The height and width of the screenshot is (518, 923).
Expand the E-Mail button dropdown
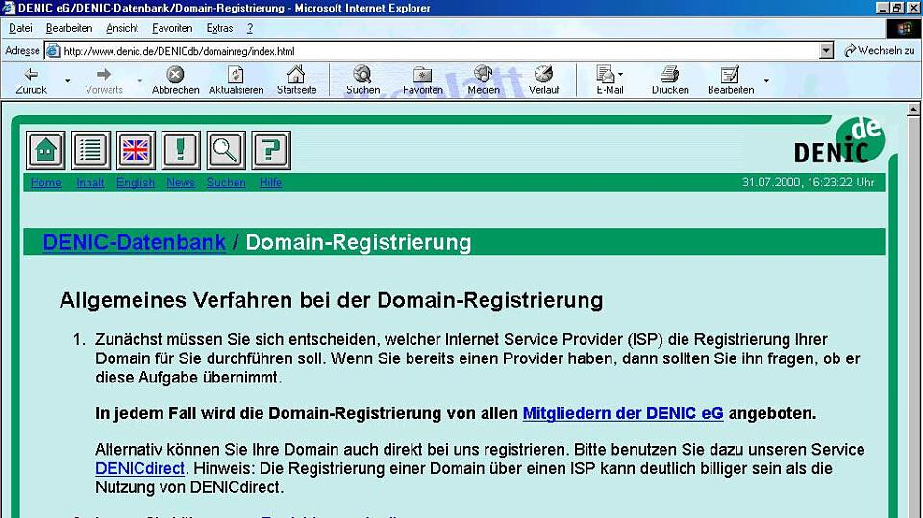pyautogui.click(x=621, y=74)
